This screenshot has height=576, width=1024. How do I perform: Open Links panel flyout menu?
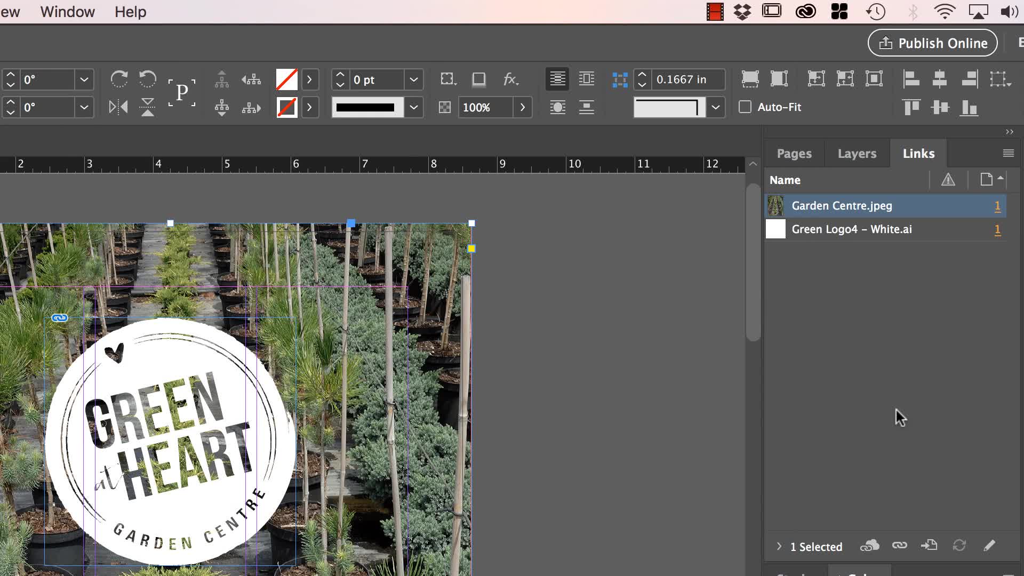pyautogui.click(x=1008, y=154)
